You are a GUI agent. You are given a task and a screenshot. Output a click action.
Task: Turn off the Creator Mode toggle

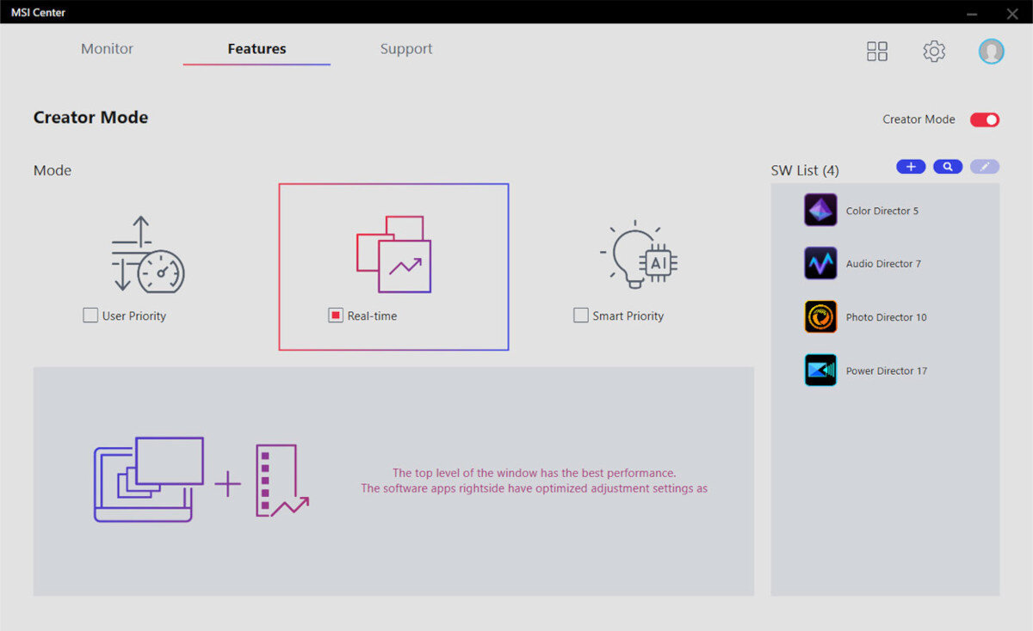[985, 119]
